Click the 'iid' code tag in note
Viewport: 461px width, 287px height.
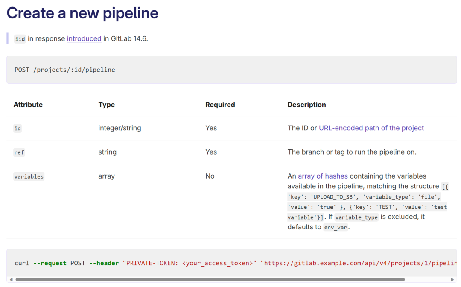coord(20,39)
